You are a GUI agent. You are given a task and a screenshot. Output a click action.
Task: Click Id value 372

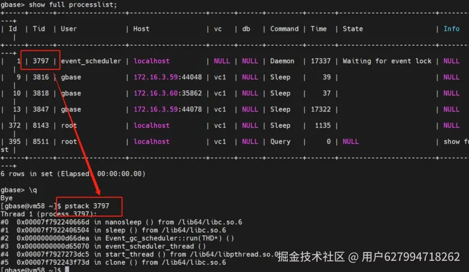15,126
